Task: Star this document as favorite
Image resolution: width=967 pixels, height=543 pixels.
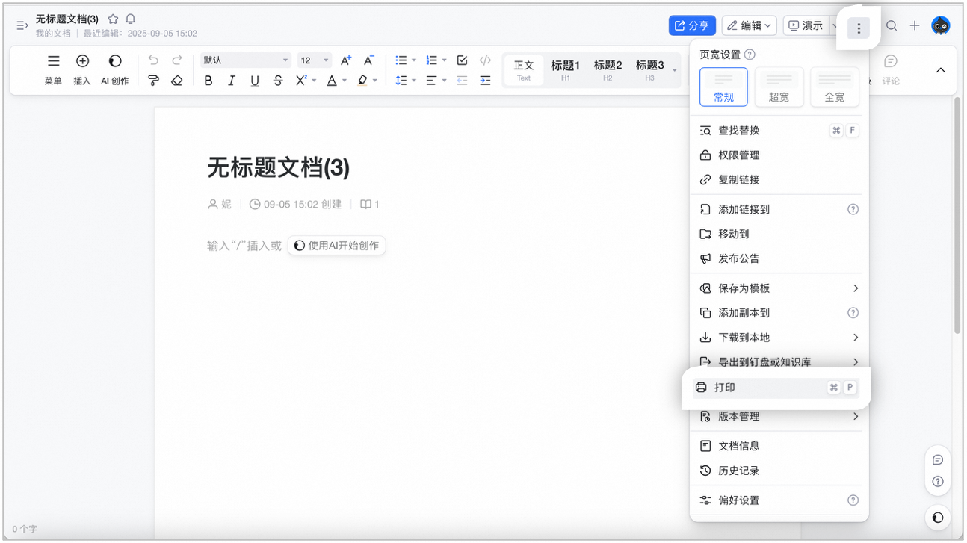Action: (113, 19)
